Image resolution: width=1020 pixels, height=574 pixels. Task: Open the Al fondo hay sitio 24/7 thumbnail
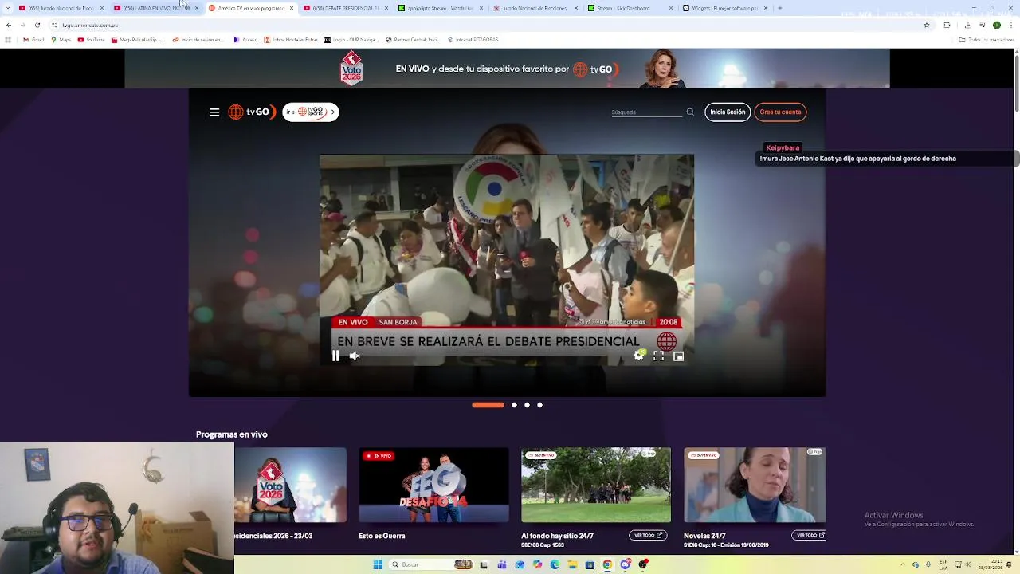pos(596,485)
